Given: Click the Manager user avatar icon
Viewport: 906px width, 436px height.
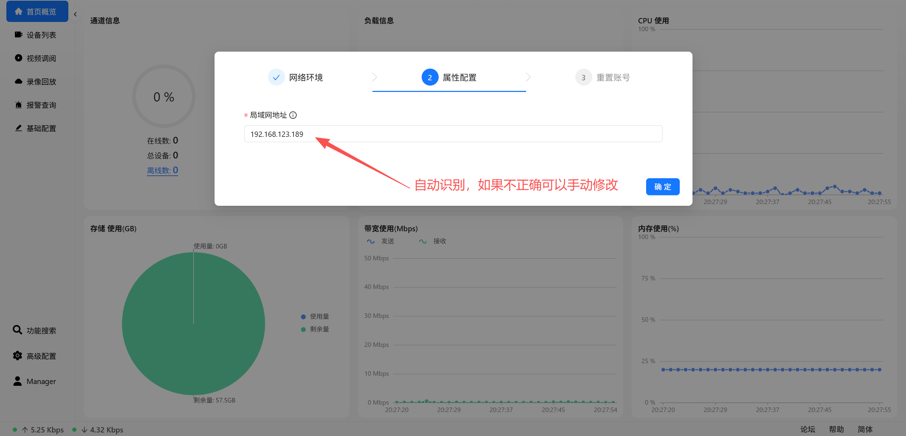Looking at the screenshot, I should (x=17, y=381).
